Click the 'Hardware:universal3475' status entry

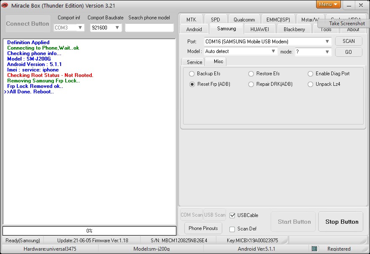pos(50,249)
